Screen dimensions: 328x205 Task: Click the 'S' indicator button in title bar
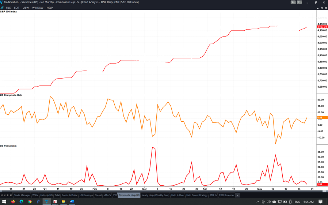293,2
